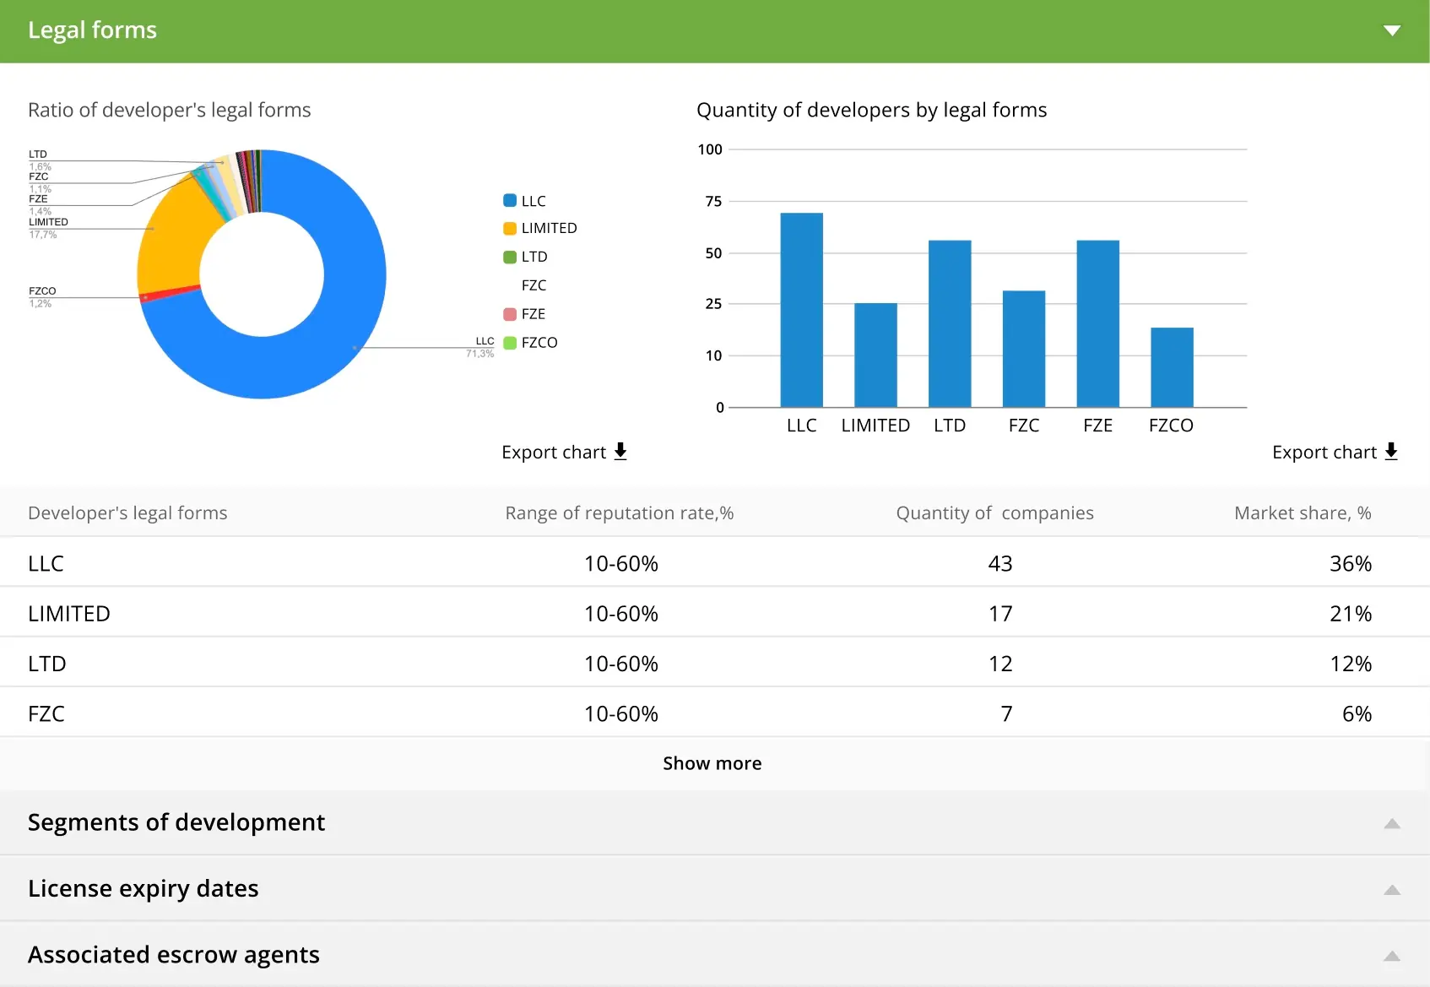Click the LIMITED 17,7% donut label
This screenshot has width=1430, height=987.
tap(48, 228)
